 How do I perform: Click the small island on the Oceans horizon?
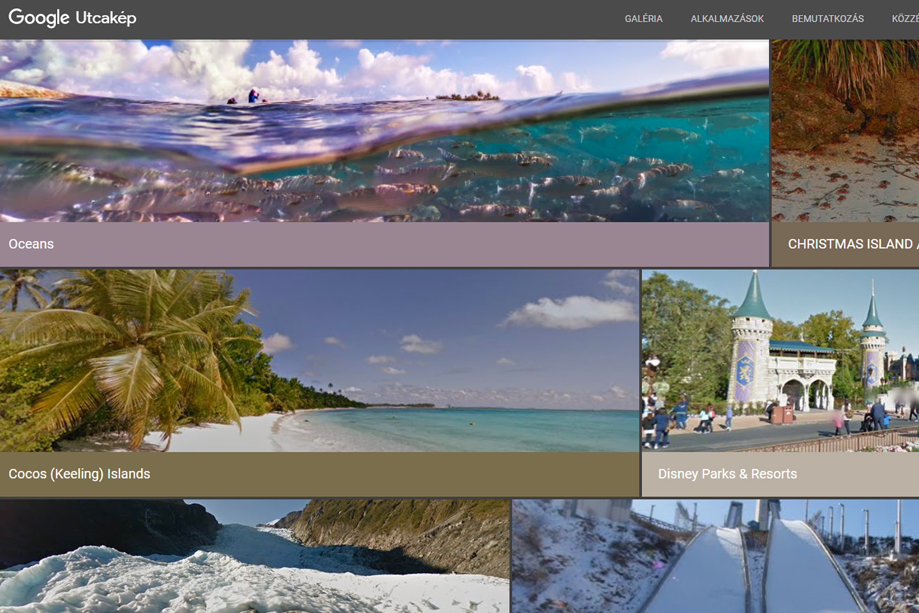click(x=467, y=97)
